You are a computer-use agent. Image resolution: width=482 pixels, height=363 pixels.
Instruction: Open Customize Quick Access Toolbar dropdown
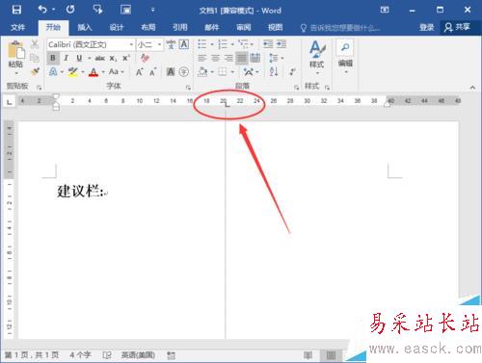coord(152,10)
